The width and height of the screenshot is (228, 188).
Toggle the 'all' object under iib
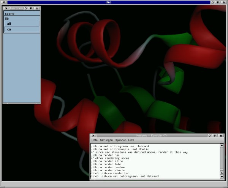click(22, 24)
